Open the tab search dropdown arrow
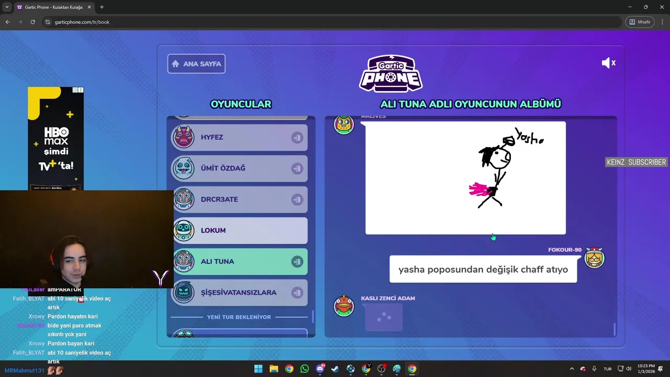 click(x=7, y=7)
